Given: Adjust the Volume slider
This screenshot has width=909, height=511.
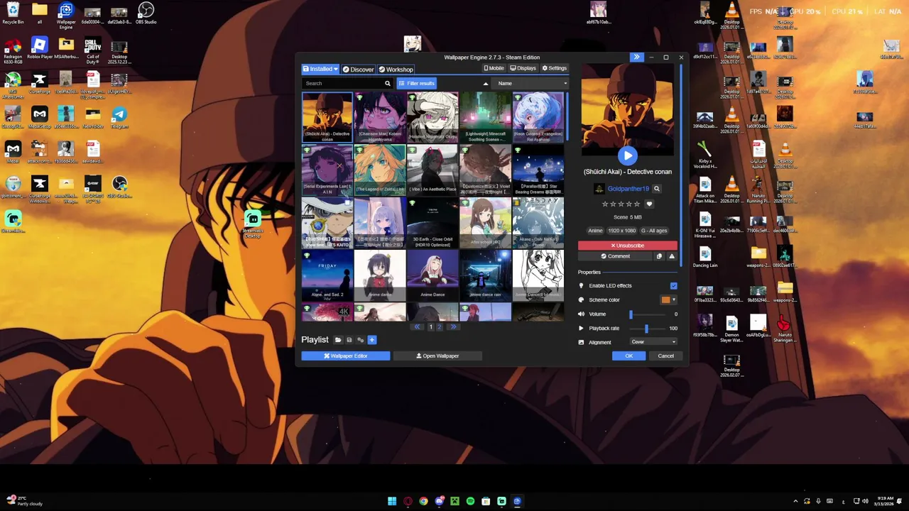Looking at the screenshot, I should pyautogui.click(x=646, y=314).
